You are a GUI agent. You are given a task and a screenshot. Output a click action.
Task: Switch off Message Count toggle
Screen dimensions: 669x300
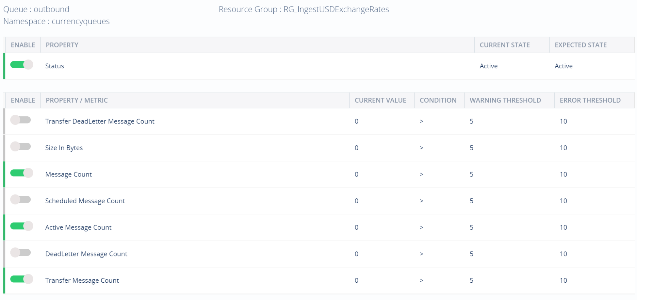point(22,173)
